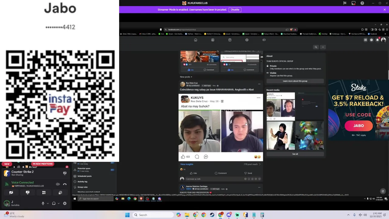Open the dancing person recent media thumbnail
Viewport: 389px width, 219px height.
pyautogui.click(x=281, y=136)
